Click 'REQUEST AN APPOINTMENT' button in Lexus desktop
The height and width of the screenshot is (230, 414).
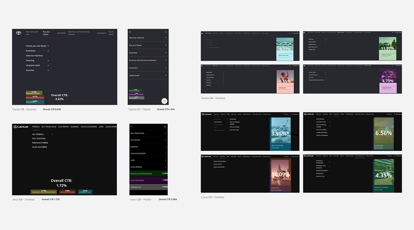(x=44, y=192)
